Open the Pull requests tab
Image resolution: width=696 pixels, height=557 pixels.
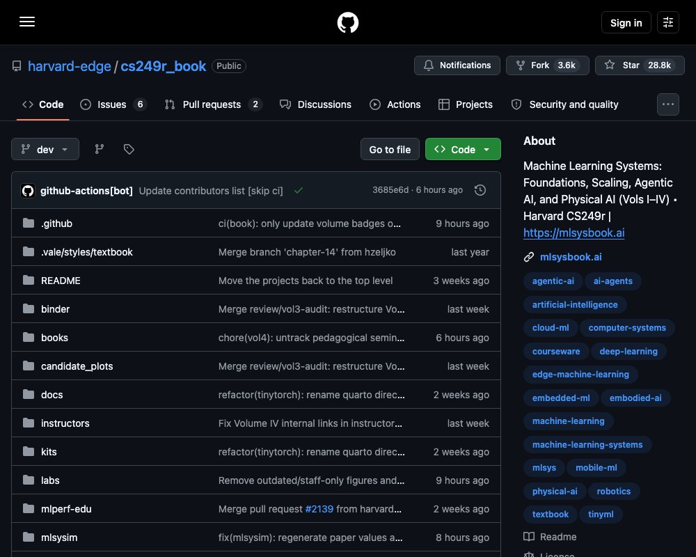click(214, 104)
